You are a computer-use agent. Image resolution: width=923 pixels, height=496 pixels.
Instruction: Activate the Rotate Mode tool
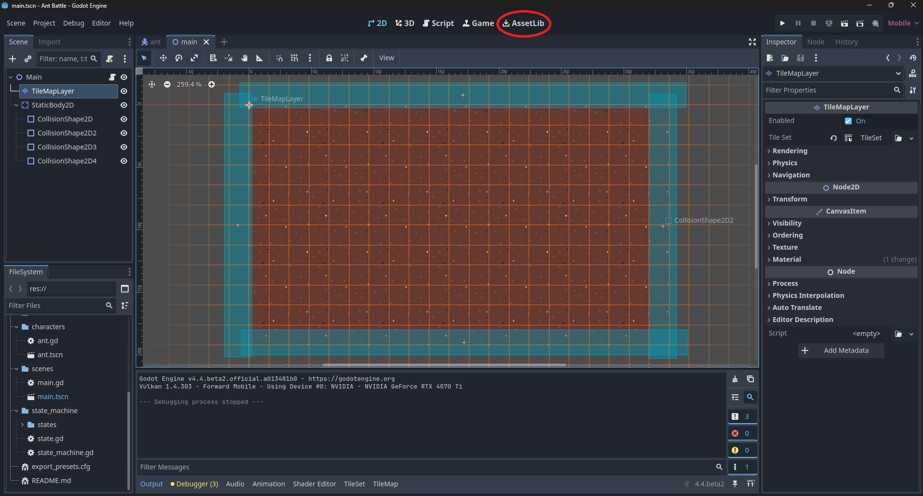pos(179,58)
